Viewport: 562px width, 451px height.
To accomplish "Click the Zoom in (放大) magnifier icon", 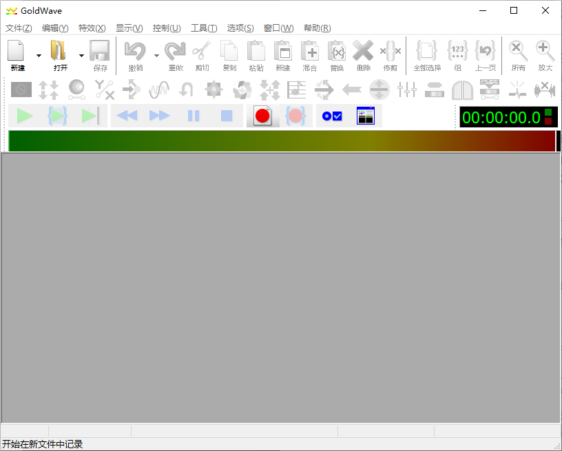I will 545,52.
